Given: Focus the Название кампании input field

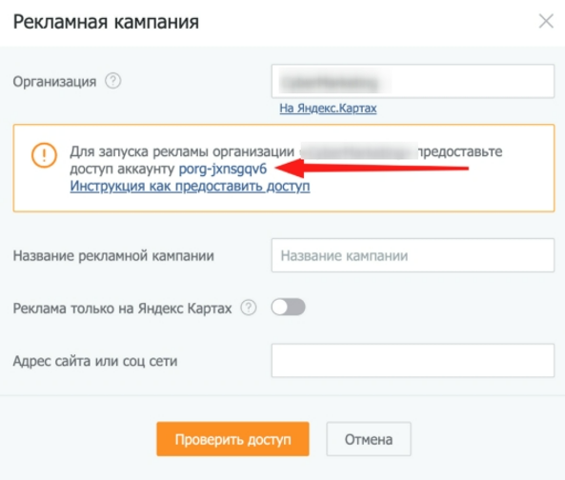Looking at the screenshot, I should pos(413,255).
